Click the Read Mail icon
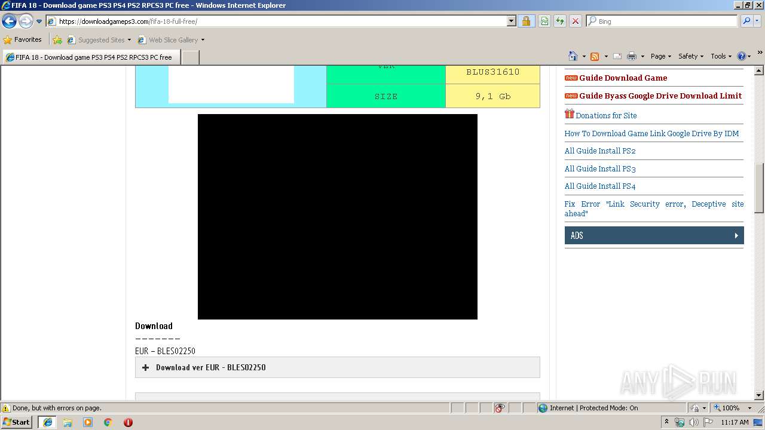 coord(617,56)
